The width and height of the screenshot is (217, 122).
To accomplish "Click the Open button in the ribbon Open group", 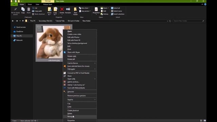I will [x=105, y=8].
